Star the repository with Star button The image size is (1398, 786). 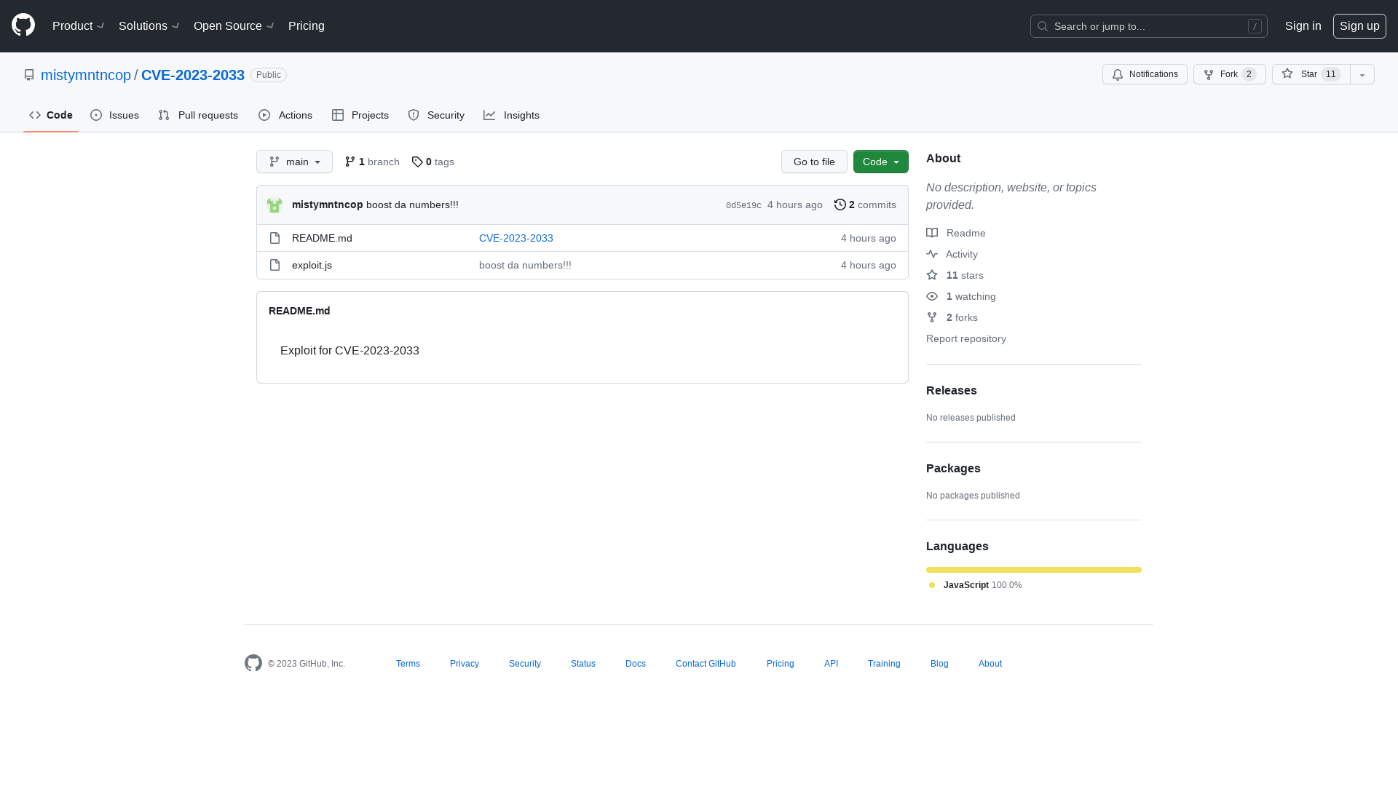click(x=1311, y=74)
